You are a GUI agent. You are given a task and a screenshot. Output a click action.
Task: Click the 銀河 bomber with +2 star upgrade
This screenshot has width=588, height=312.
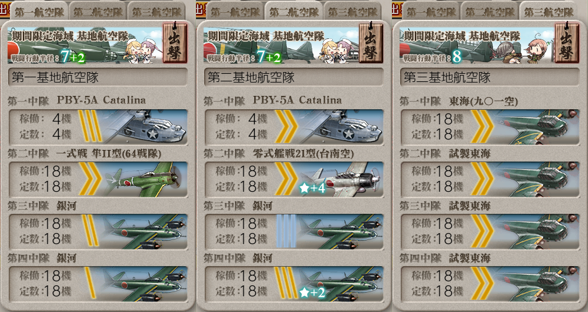coord(340,284)
